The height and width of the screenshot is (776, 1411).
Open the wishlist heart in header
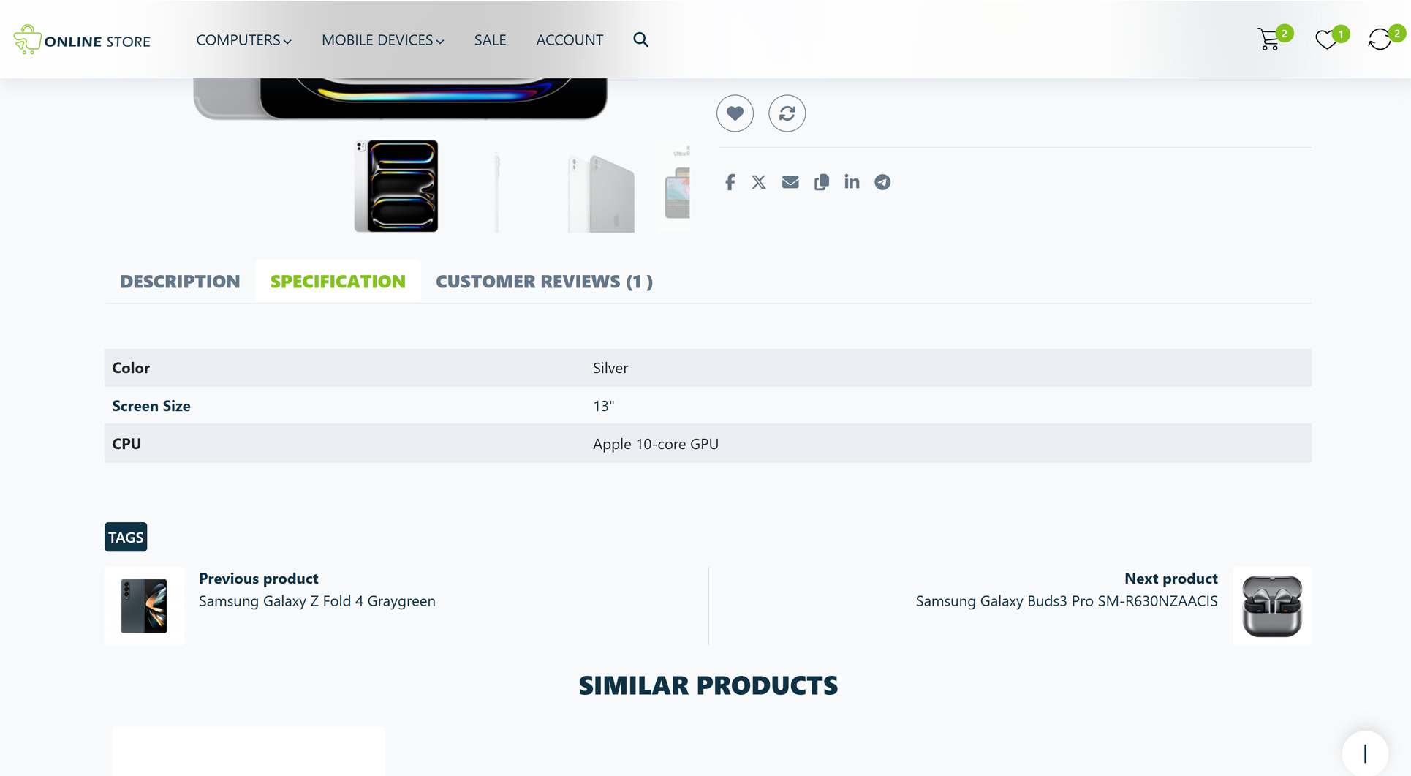(1325, 39)
